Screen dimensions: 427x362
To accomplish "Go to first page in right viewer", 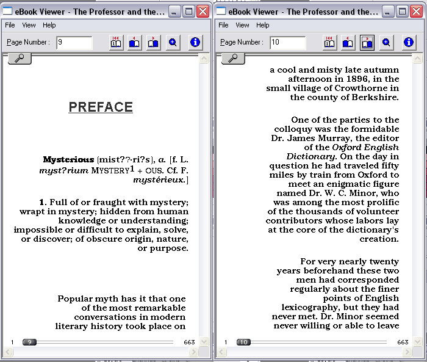I will (329, 43).
